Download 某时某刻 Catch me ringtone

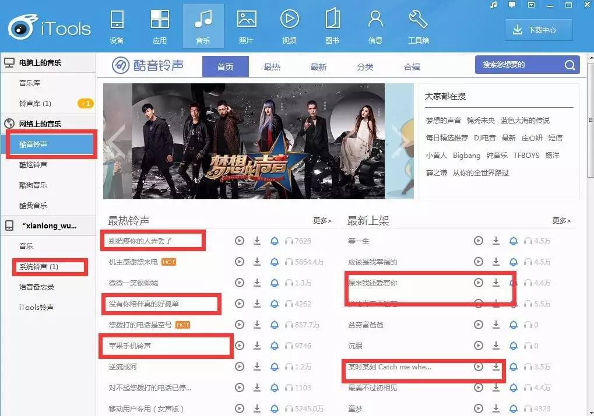(x=496, y=366)
